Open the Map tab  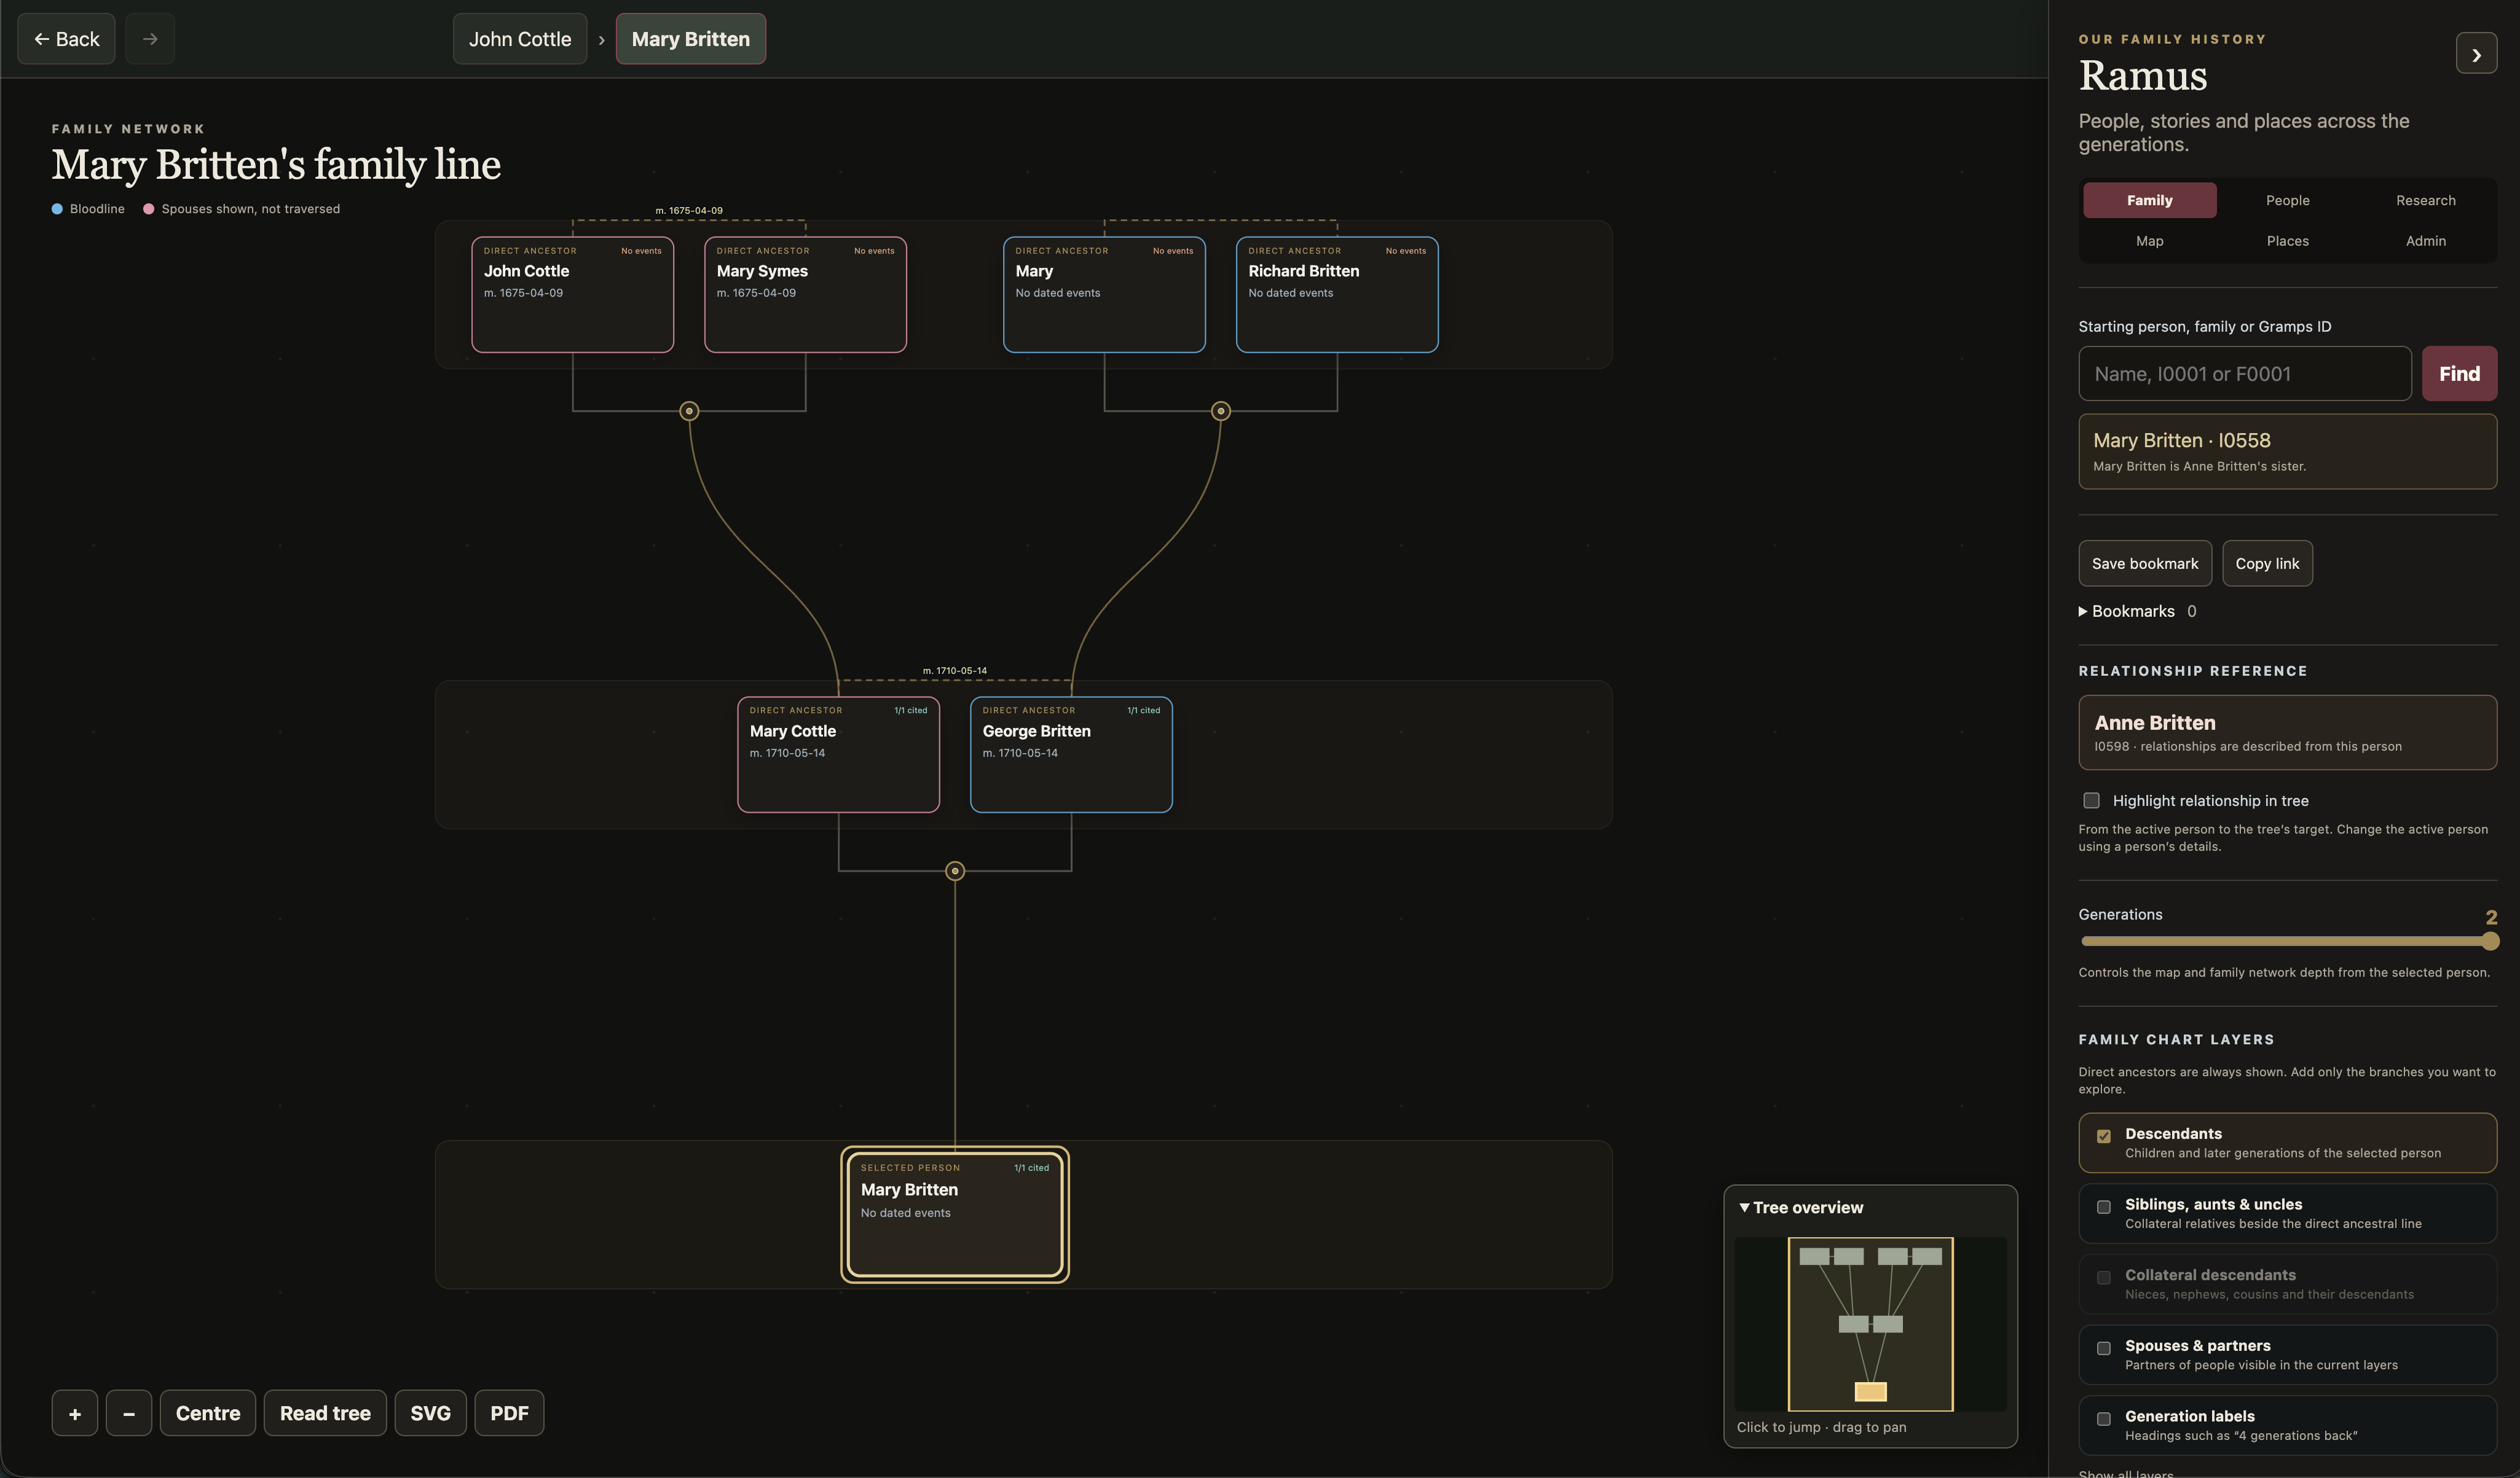coord(2150,241)
